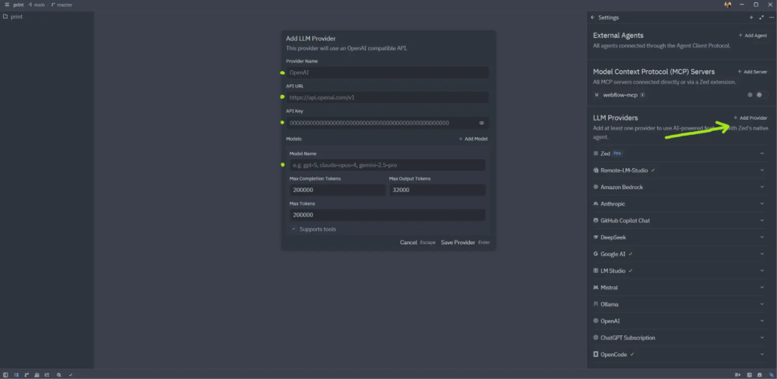Expand the OpenAI provider section

coord(762,321)
